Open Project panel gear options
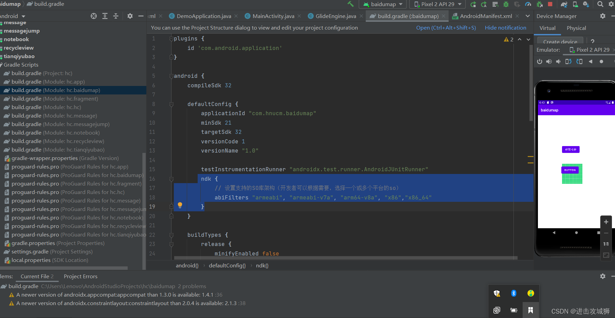 click(130, 16)
